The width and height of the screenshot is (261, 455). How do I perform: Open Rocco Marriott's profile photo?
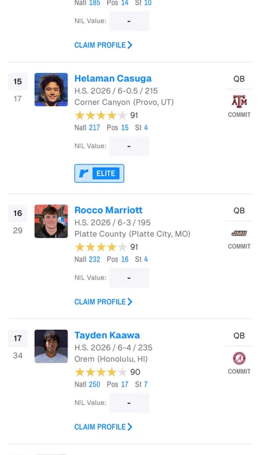(51, 221)
